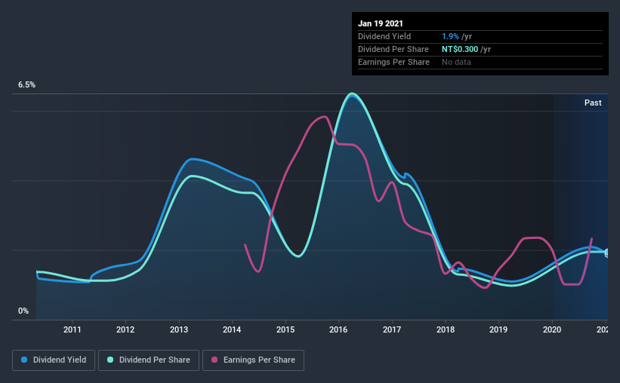Select the data point marker at Jan 2021

click(607, 253)
